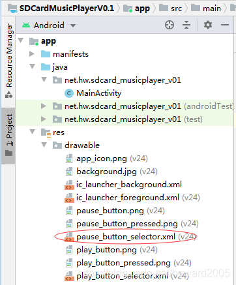236x285 pixels.
Task: Click SDCardMusicPlayerV0.1 breadcrumb
Action: 66,8
